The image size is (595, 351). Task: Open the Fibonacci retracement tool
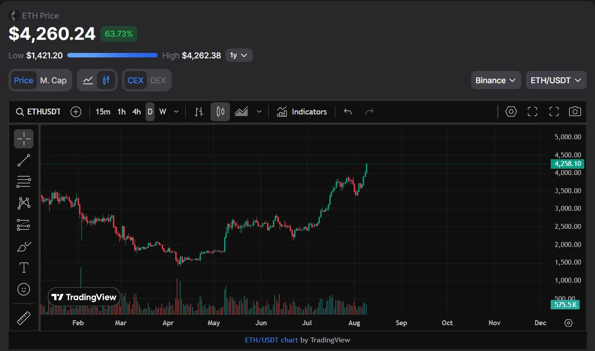23,181
